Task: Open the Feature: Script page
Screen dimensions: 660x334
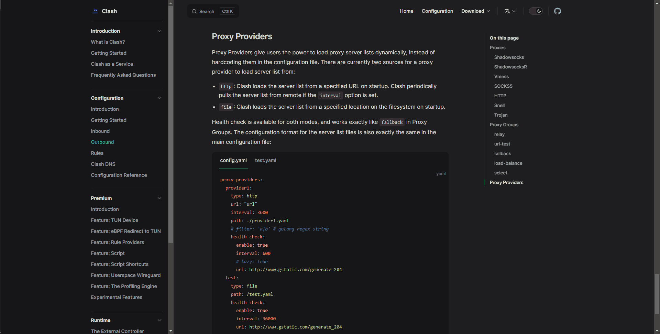Action: pos(108,253)
